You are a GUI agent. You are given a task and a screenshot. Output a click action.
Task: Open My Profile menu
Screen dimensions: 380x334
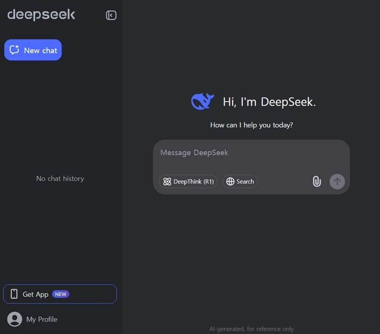coord(32,319)
